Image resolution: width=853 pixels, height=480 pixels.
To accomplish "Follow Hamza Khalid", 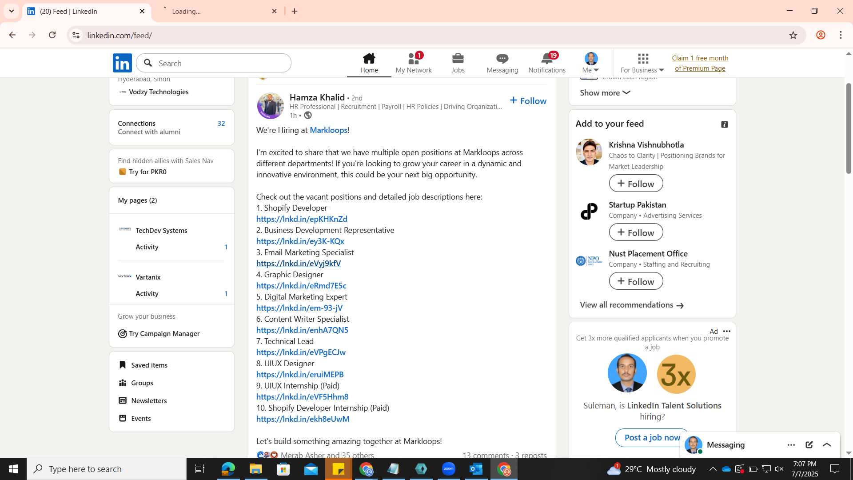I will 528,101.
